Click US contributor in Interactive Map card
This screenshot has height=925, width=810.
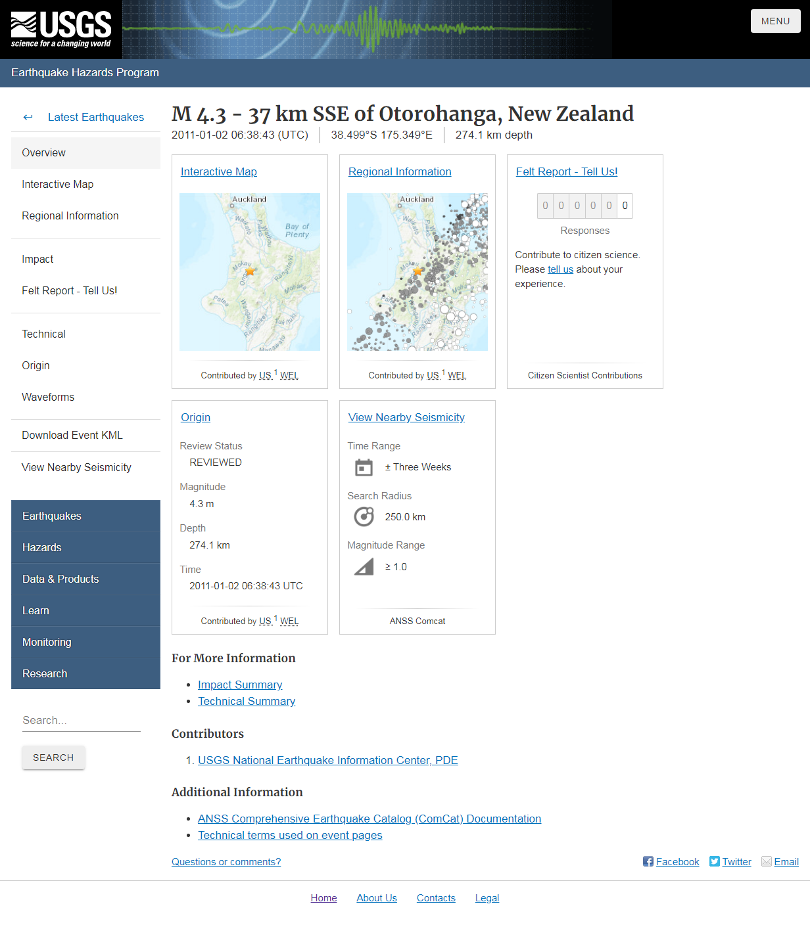pyautogui.click(x=266, y=375)
